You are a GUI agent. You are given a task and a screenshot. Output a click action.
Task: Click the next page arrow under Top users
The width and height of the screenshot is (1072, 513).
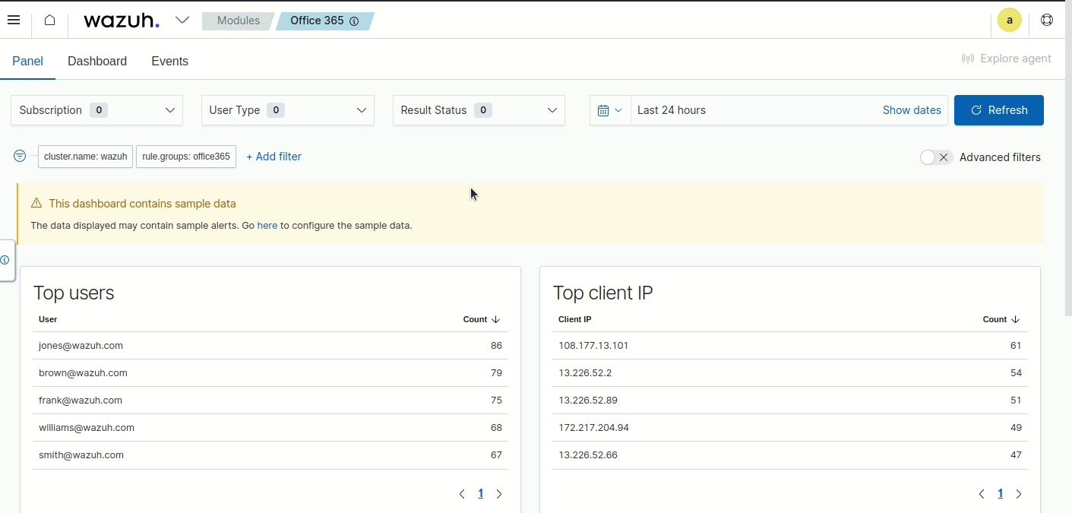tap(499, 493)
